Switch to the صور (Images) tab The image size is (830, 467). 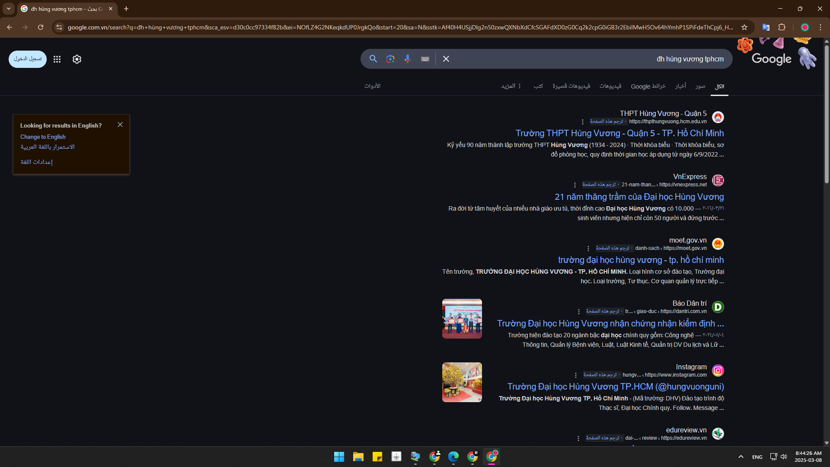[x=700, y=86]
